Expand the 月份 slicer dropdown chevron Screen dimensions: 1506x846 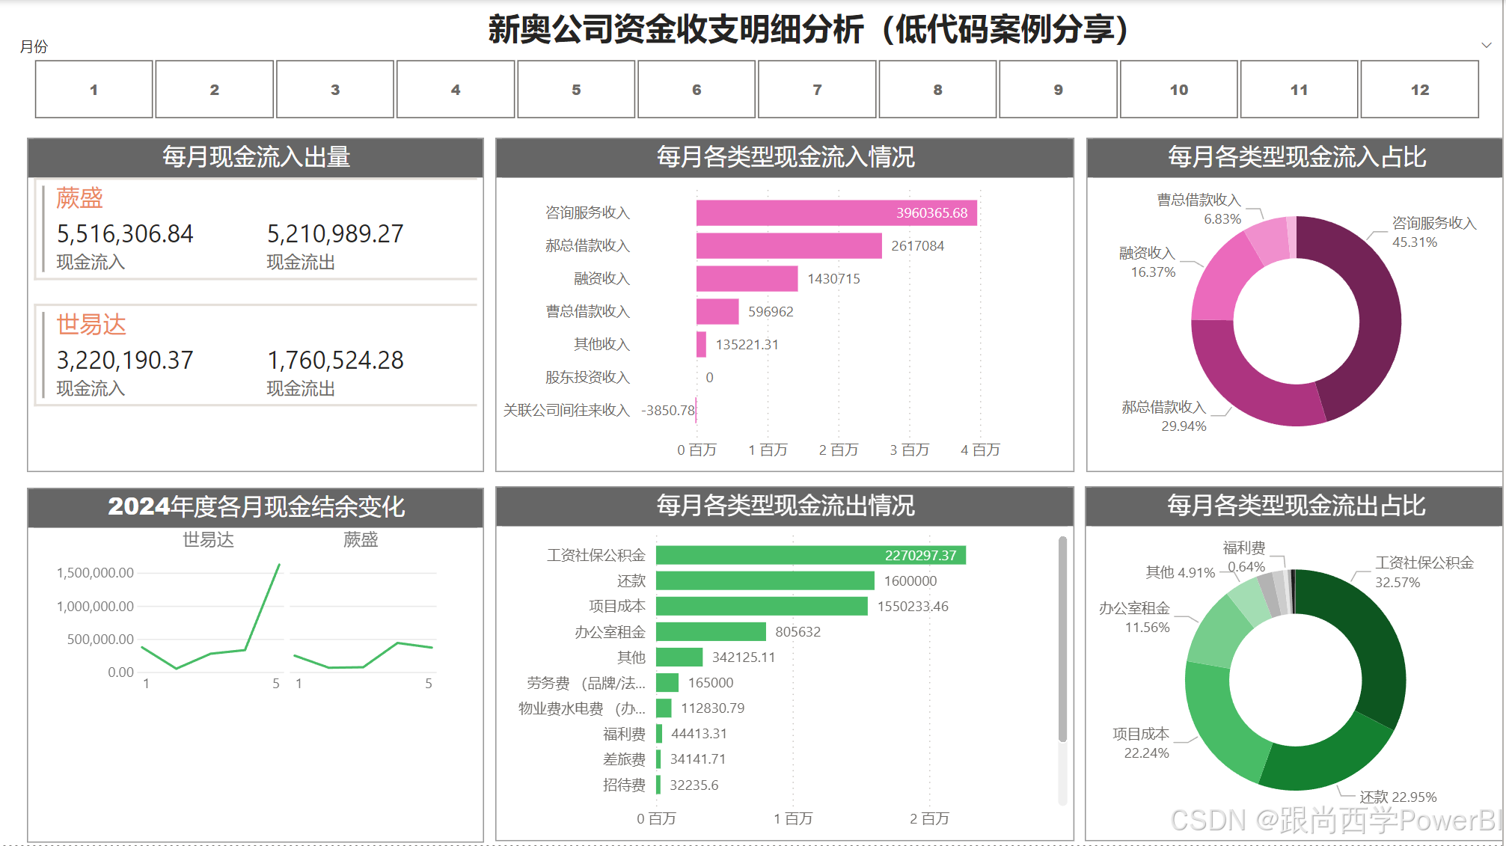[x=1486, y=46]
